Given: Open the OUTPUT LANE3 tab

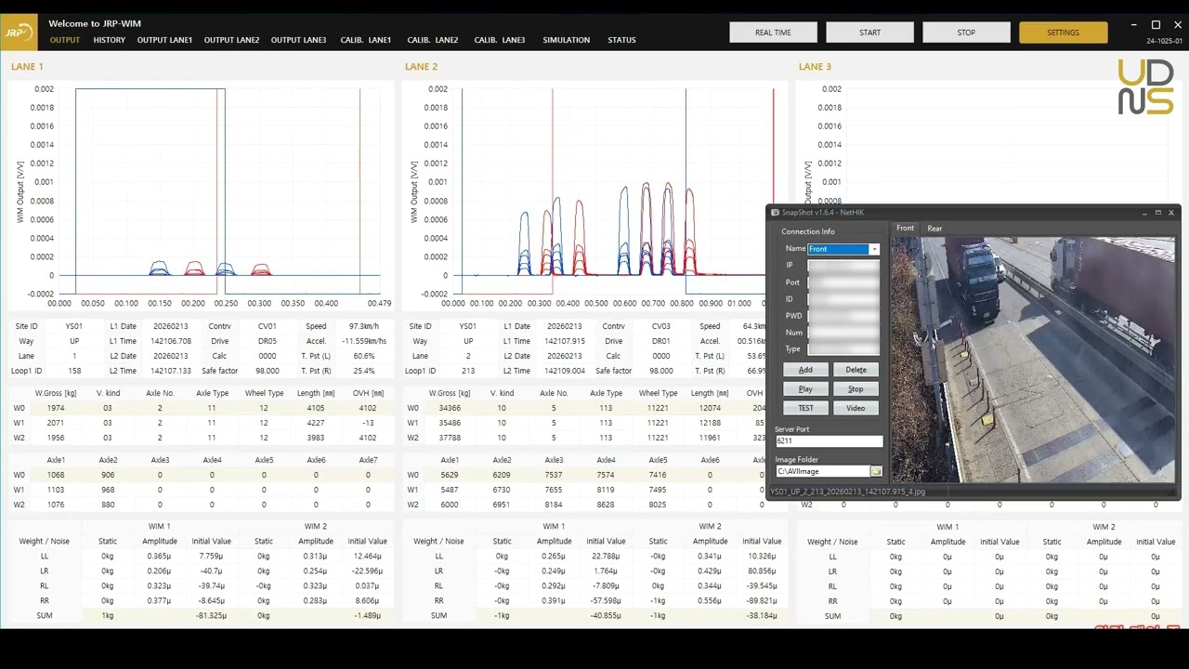Looking at the screenshot, I should pos(298,40).
